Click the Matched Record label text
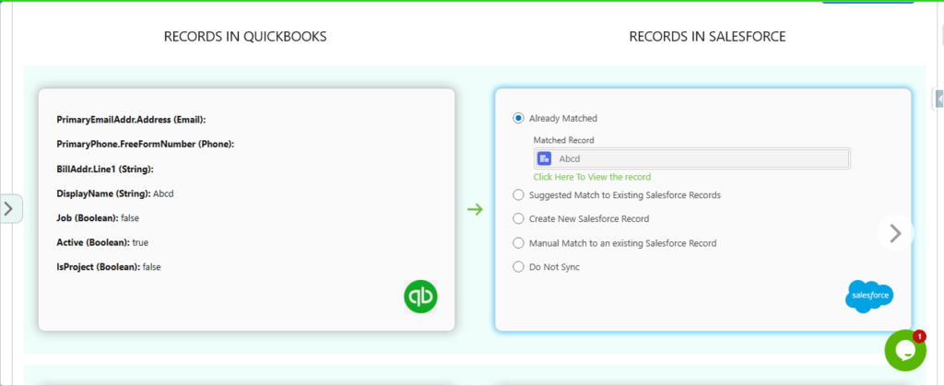This screenshot has height=386, width=944. [563, 140]
